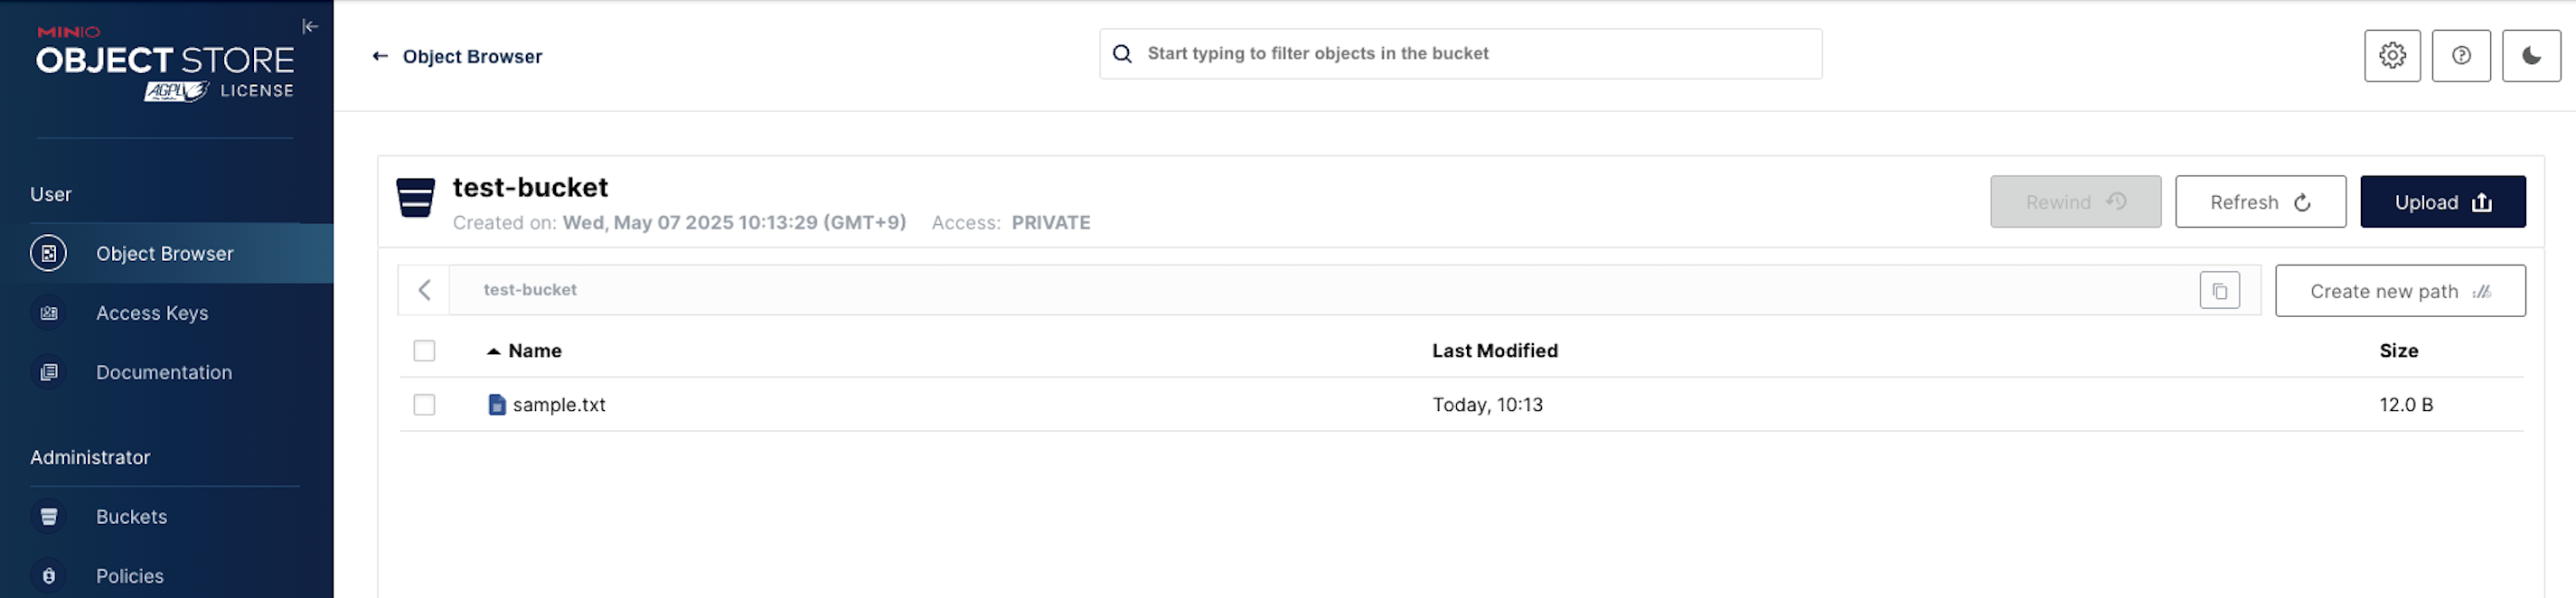Open Buckets in Administrator menu
The image size is (2576, 598).
(x=131, y=517)
